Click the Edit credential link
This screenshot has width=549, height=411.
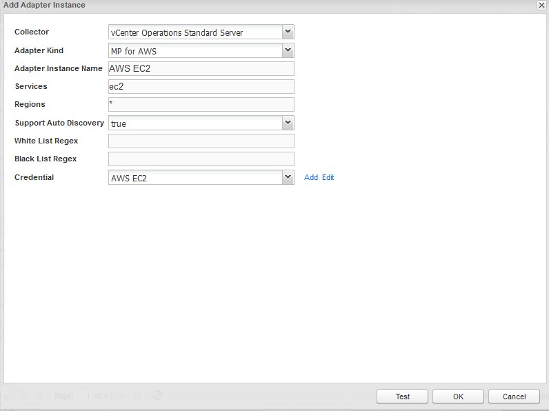(328, 177)
